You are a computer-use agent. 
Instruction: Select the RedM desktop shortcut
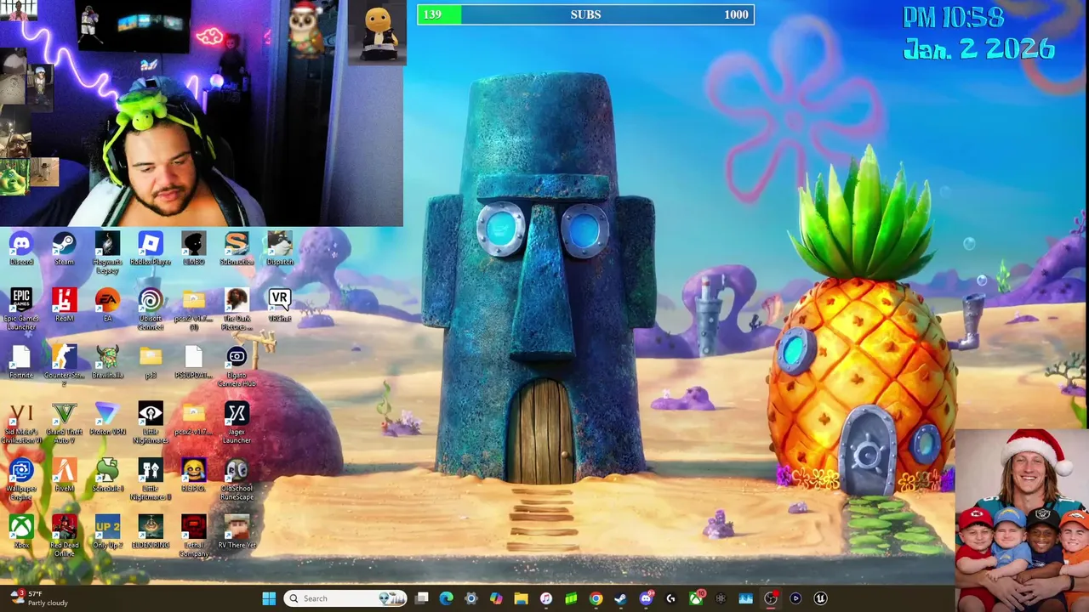coord(64,305)
